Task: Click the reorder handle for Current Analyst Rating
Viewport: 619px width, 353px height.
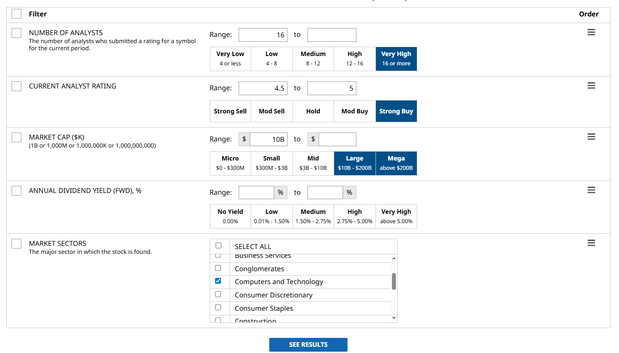Action: coord(591,86)
